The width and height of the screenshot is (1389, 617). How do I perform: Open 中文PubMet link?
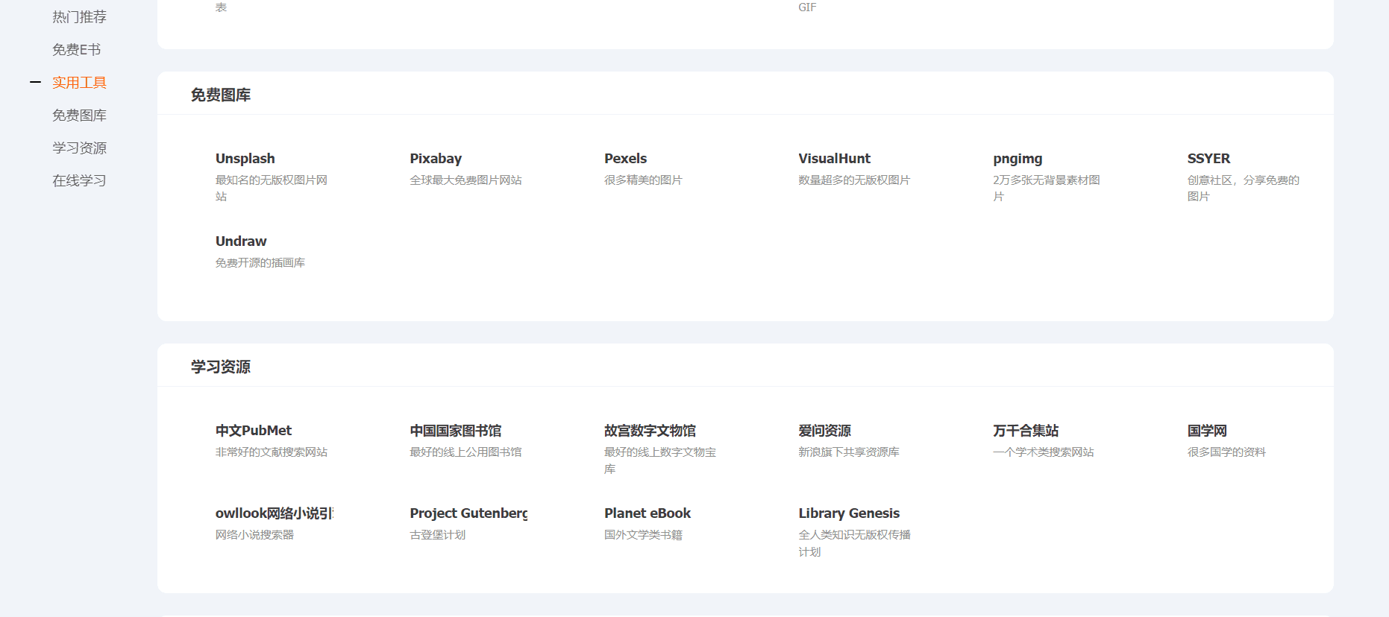coord(254,431)
